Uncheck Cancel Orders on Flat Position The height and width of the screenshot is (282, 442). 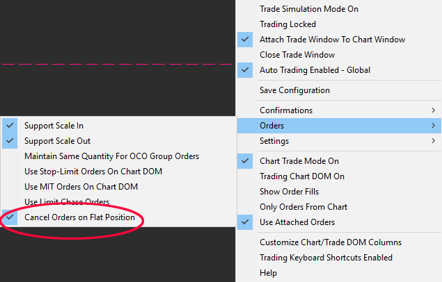pyautogui.click(x=79, y=217)
